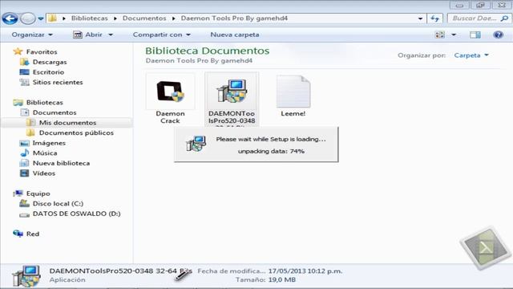Click the Fecha de modifica... date value
Image resolution: width=513 pixels, height=289 pixels.
tap(305, 271)
